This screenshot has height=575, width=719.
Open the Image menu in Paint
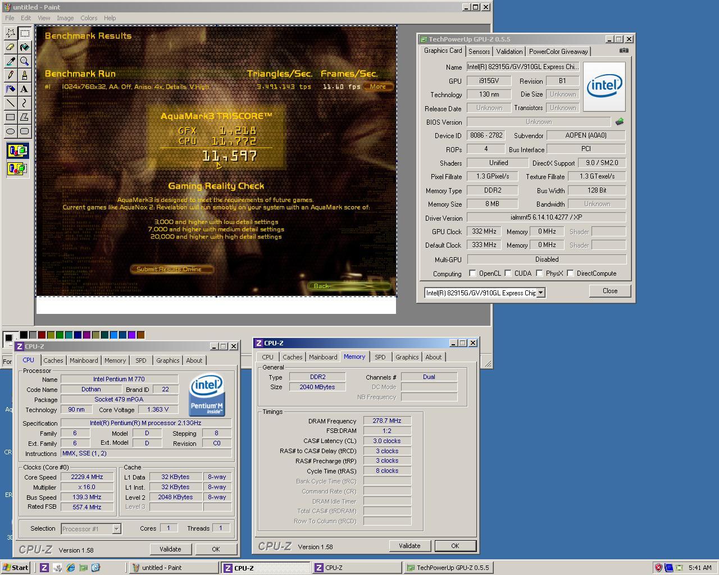tap(65, 18)
